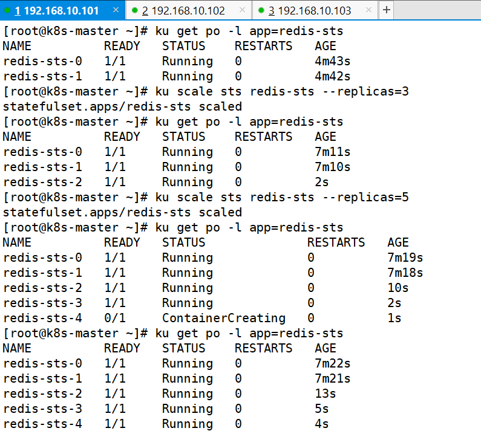Click the READY header in the last table

coord(122,348)
